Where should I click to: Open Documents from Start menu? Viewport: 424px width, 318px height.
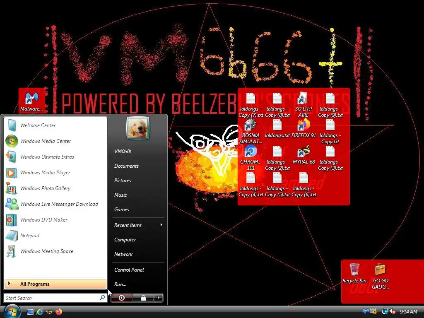pos(138,166)
